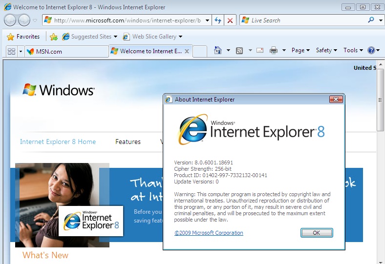The width and height of the screenshot is (385, 264).
Task: Click the Quick Tabs grid icon
Action: tap(12, 51)
